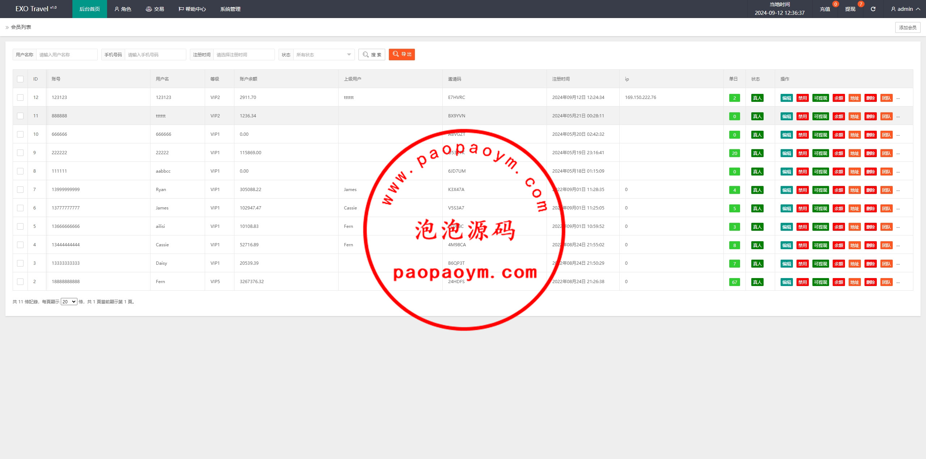Viewport: 926px width, 459px height.
Task: Click 余额 for user Daisy
Action: (x=838, y=264)
